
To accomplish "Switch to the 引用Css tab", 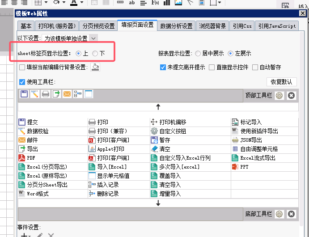I will coord(242,26).
